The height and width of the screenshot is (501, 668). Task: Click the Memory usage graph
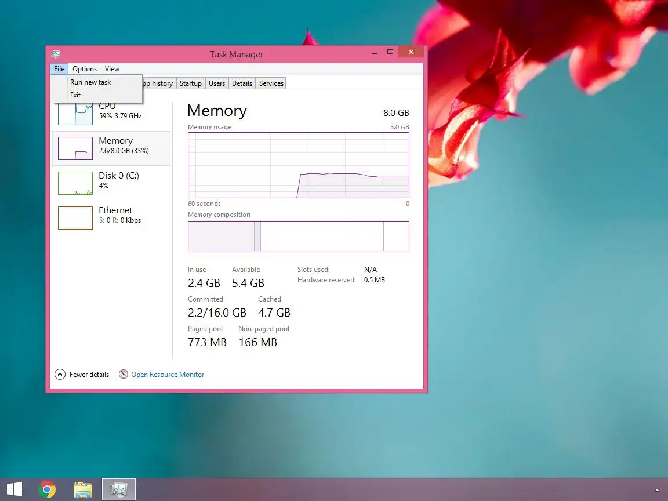coord(299,165)
